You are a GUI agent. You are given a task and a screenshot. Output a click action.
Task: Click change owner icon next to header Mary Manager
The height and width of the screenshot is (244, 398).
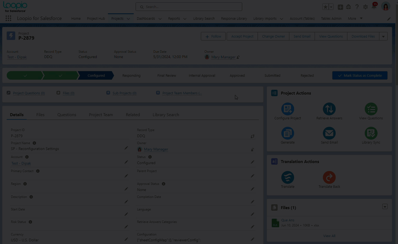click(238, 57)
